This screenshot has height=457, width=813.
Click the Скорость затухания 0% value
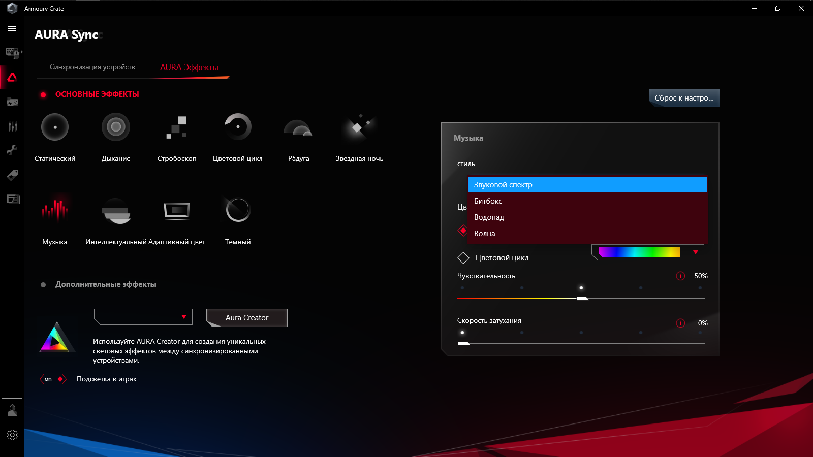pos(703,323)
